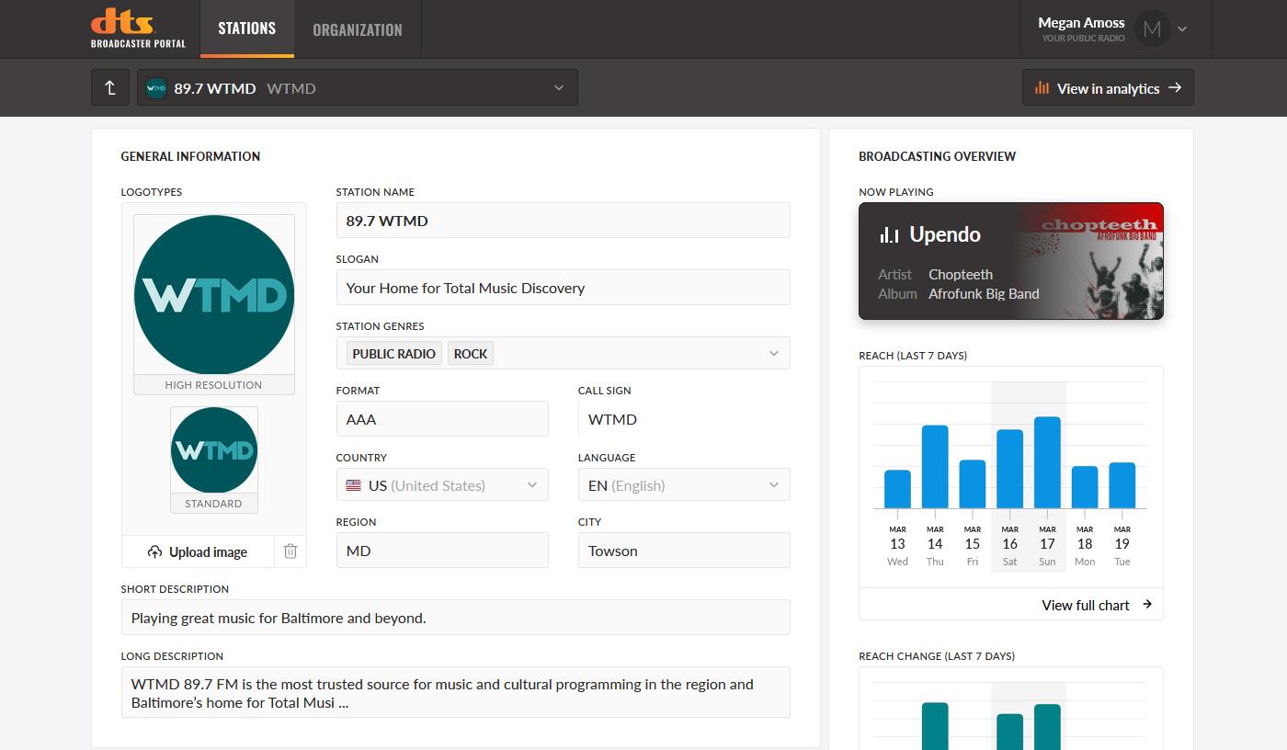Click the Call Sign field
The image size is (1287, 750).
[684, 419]
